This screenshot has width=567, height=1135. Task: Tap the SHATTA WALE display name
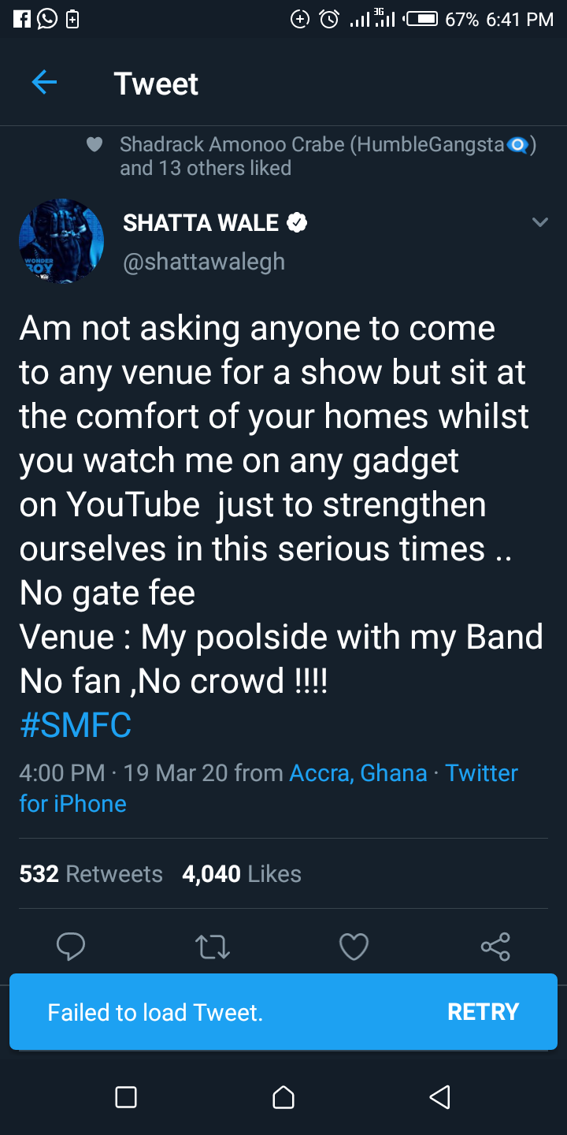point(201,223)
